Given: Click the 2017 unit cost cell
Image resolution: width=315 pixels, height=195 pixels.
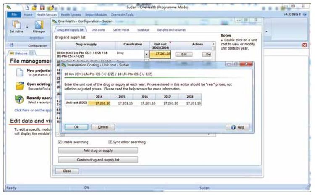Looking at the screenshot, I should click(x=167, y=103).
